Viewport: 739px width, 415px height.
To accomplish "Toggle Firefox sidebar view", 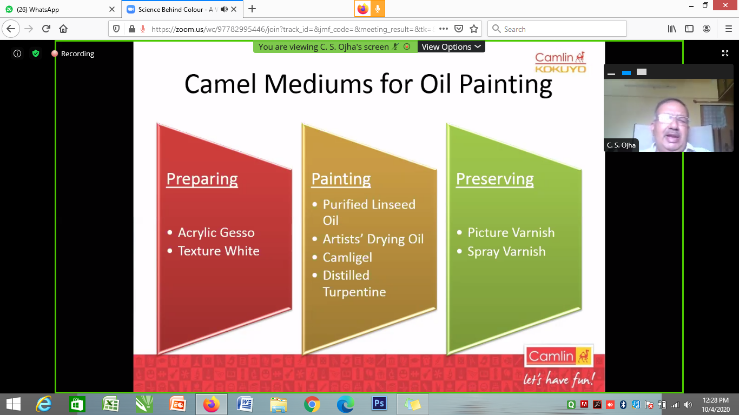I will [x=689, y=29].
